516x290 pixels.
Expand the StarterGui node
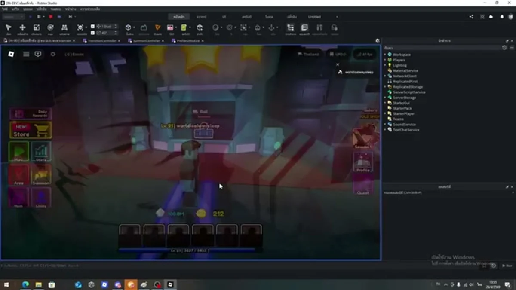(x=385, y=103)
